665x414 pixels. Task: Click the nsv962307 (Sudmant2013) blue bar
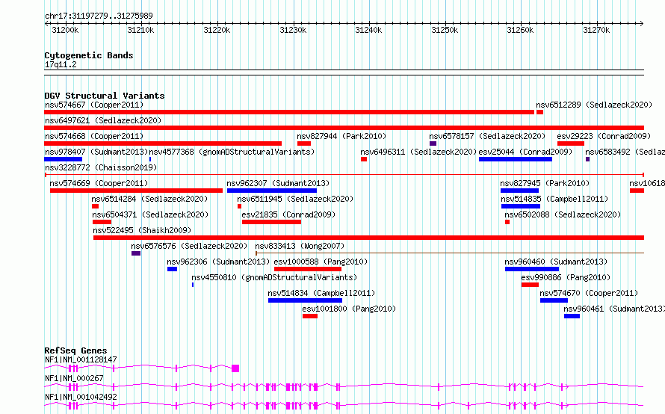point(272,191)
